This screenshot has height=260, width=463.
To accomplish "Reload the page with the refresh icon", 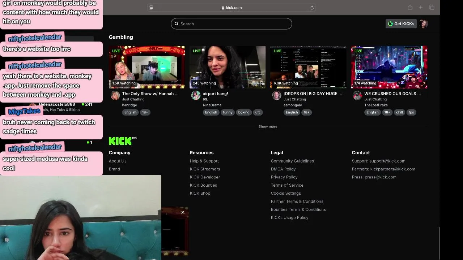I will tap(312, 8).
